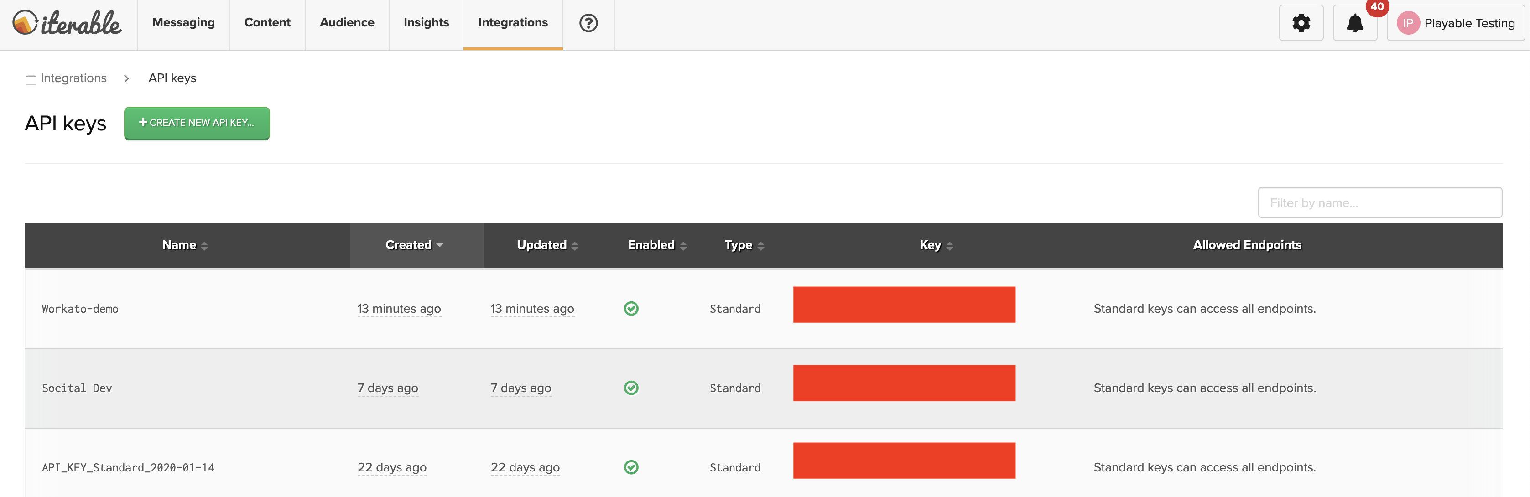Click the Create New API Key button
The height and width of the screenshot is (497, 1530).
click(197, 123)
